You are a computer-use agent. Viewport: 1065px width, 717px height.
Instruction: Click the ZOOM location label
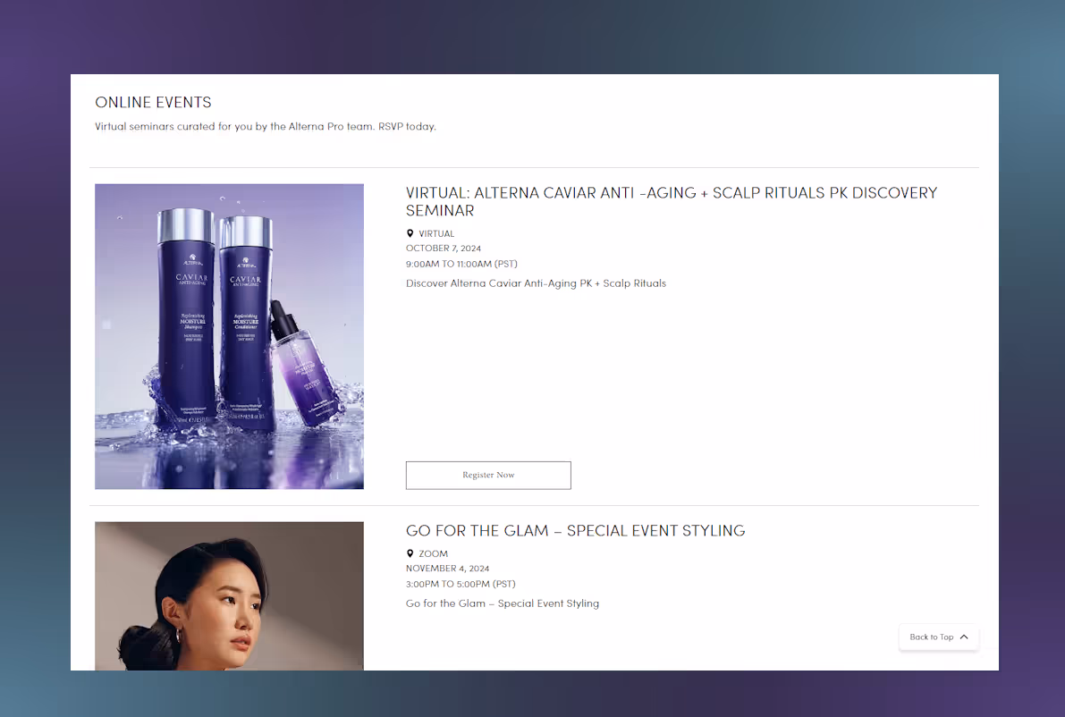434,554
